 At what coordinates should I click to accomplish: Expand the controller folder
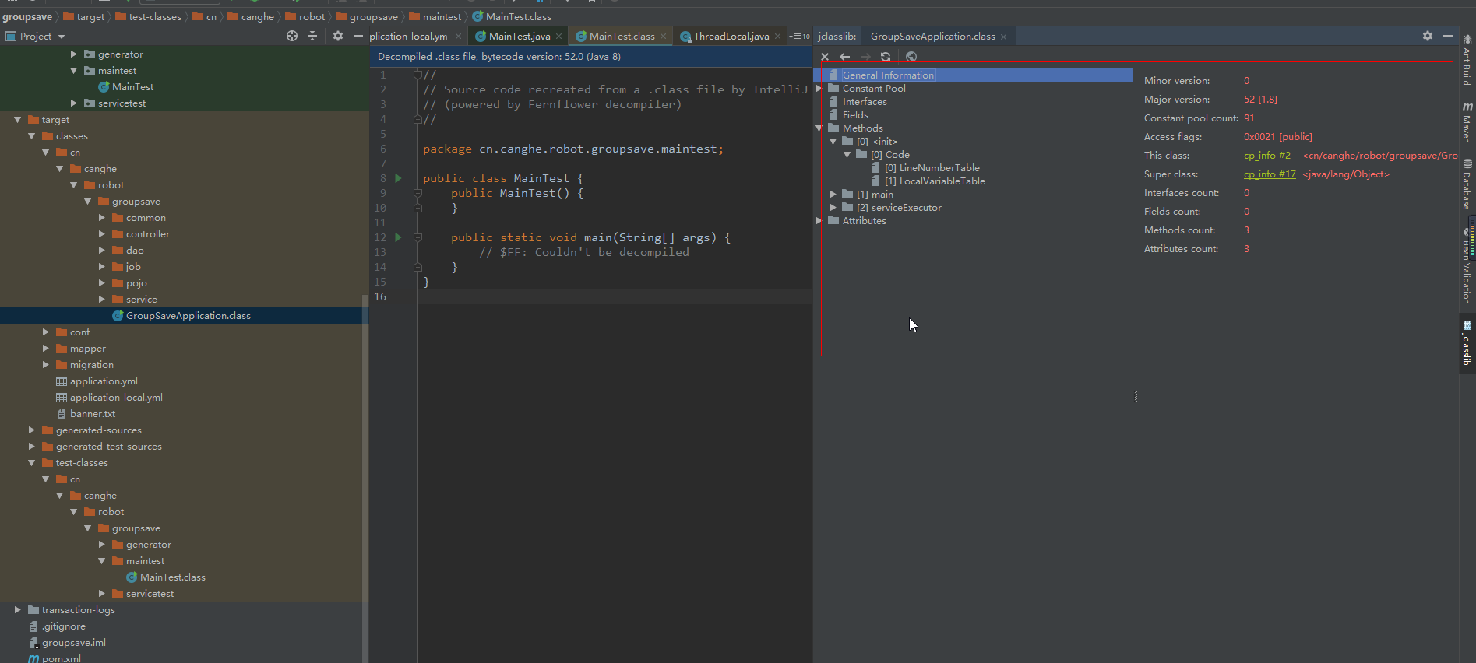(102, 234)
